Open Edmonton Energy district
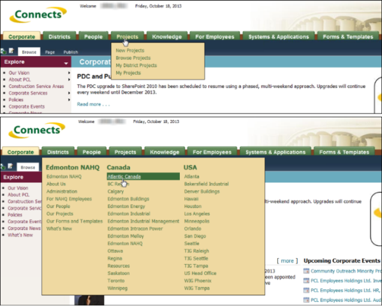 (x=126, y=207)
